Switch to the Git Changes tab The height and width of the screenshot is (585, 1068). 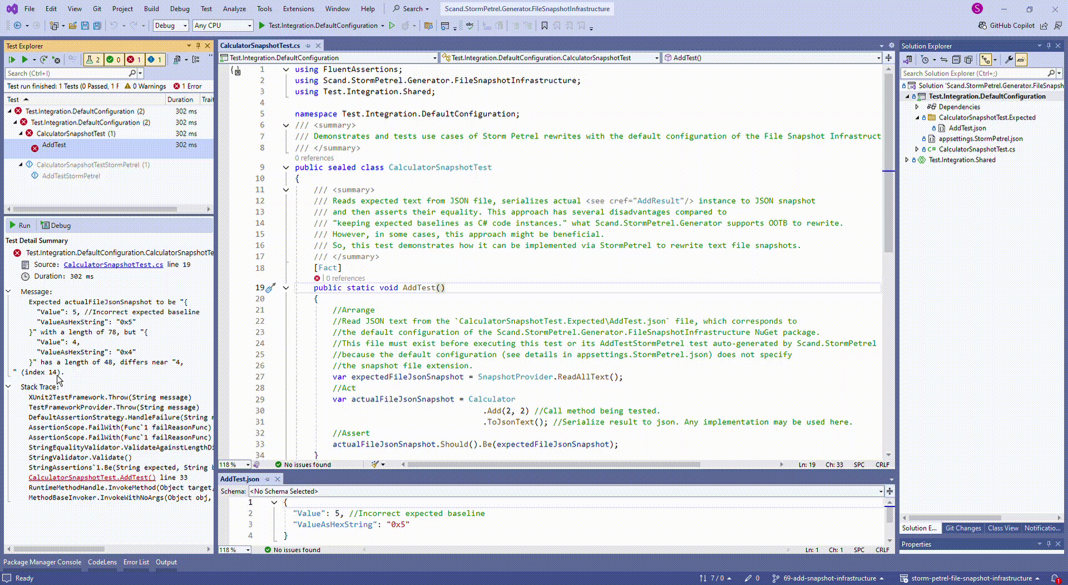[x=963, y=528]
